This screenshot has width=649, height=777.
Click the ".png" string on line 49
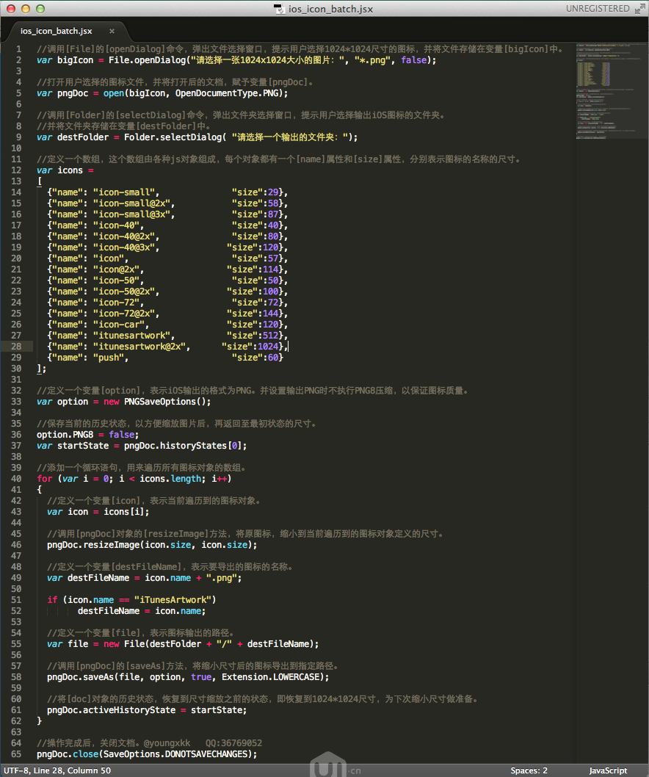(x=222, y=578)
